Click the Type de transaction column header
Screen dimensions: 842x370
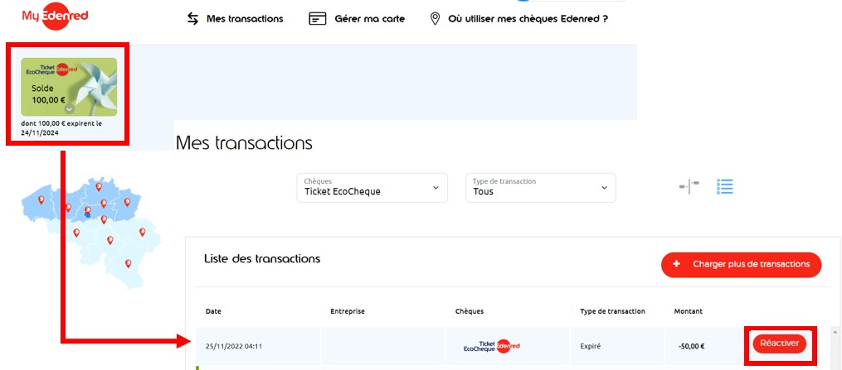click(612, 311)
